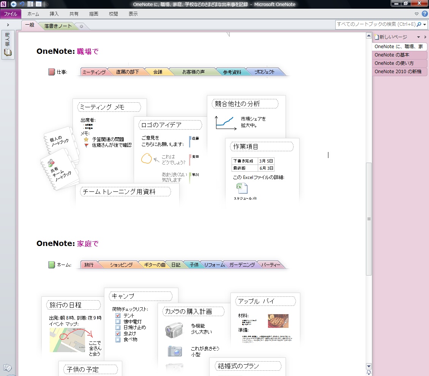429x376 pixels.
Task: Collapse the page tabs pane chevron
Action: click(x=425, y=37)
